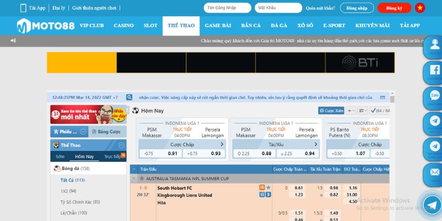The width and height of the screenshot is (442, 221).
Task: Click the phone icon beside Tải App
Action: pyautogui.click(x=23, y=8)
